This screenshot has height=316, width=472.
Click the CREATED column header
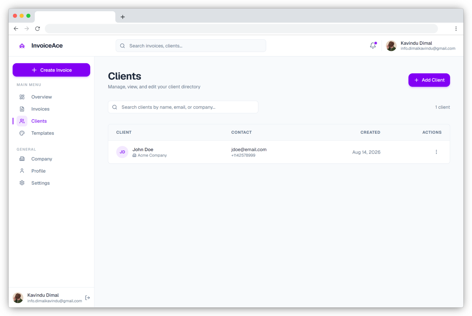click(370, 133)
